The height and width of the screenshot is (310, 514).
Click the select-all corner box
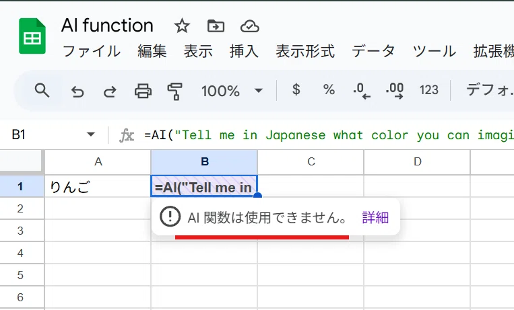pyautogui.click(x=22, y=161)
